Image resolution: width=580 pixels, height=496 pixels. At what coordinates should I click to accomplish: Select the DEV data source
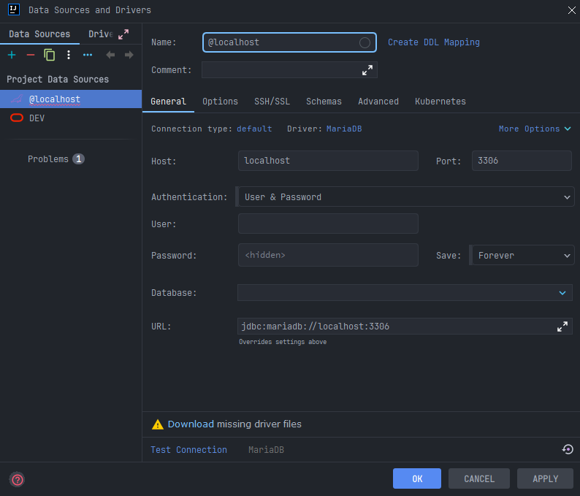point(71,118)
